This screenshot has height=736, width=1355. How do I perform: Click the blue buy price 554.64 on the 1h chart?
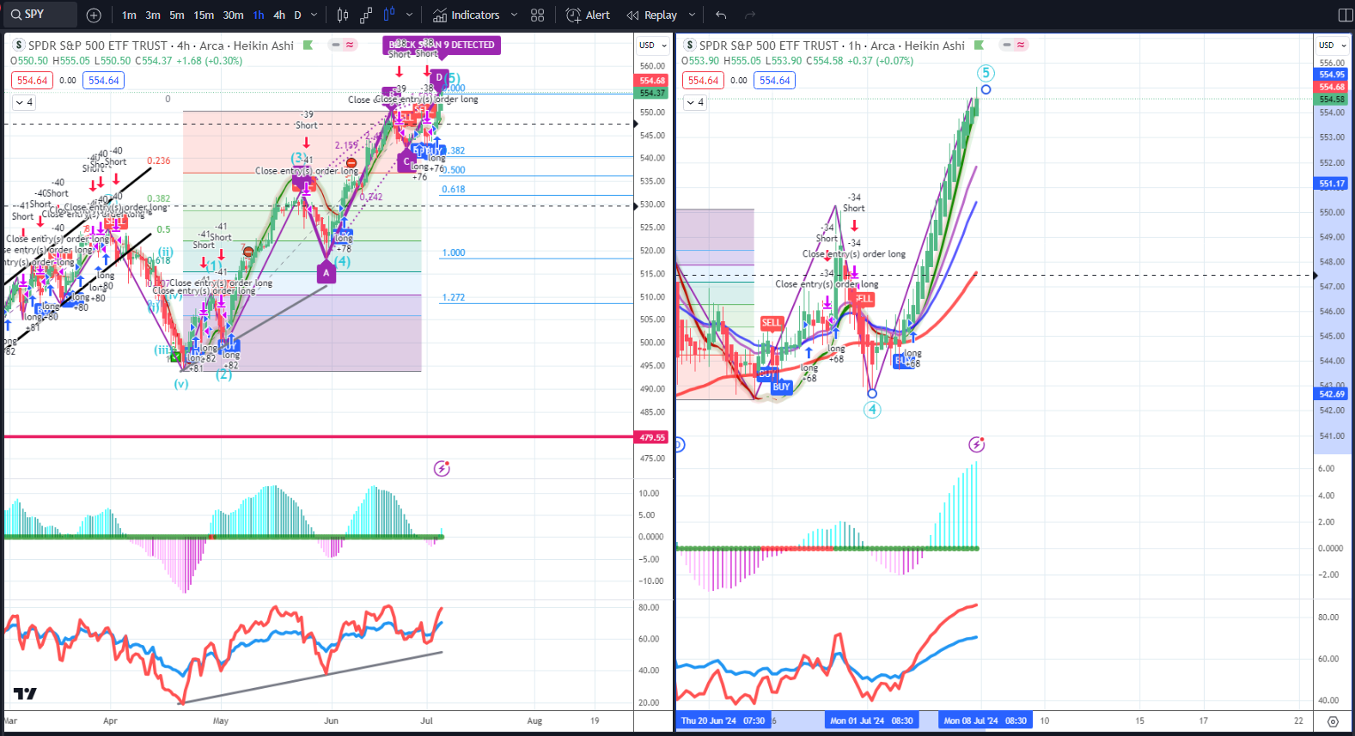click(775, 81)
